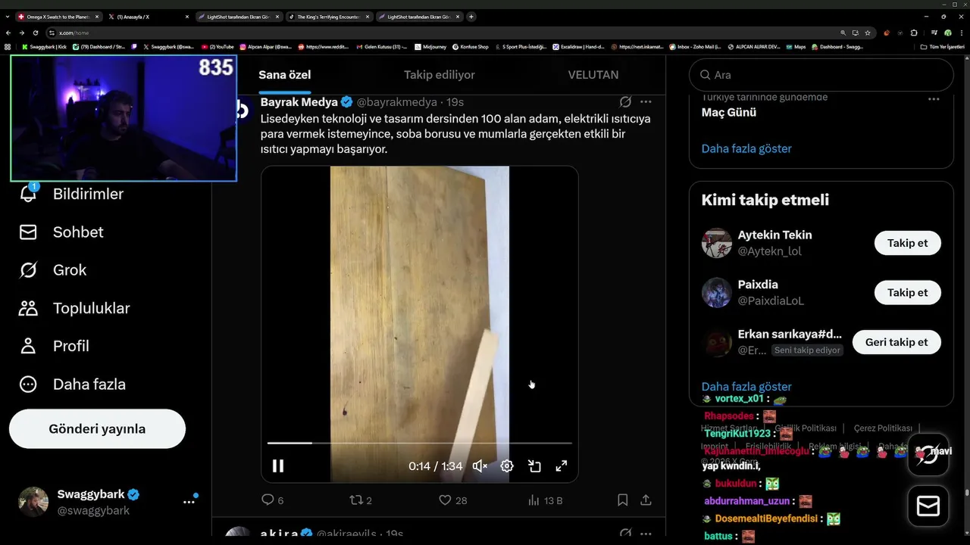The height and width of the screenshot is (545, 970).
Task: Switch to the Takip ediliyor tab
Action: (440, 75)
